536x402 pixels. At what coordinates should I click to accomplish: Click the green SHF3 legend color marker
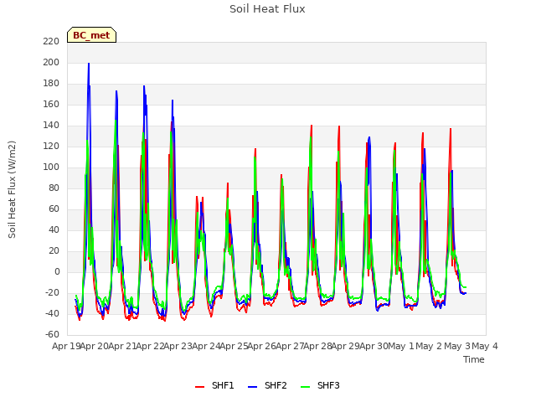click(x=305, y=387)
